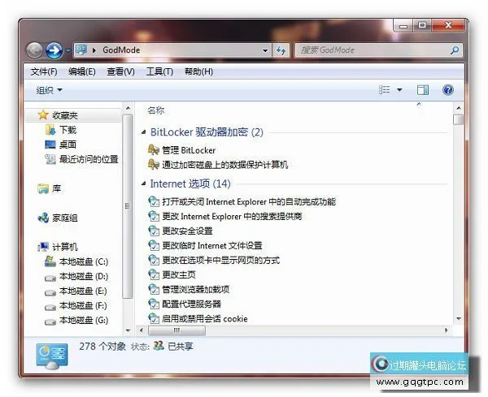Click horizontal scroll right arrow
The image size is (488, 397).
(x=447, y=330)
